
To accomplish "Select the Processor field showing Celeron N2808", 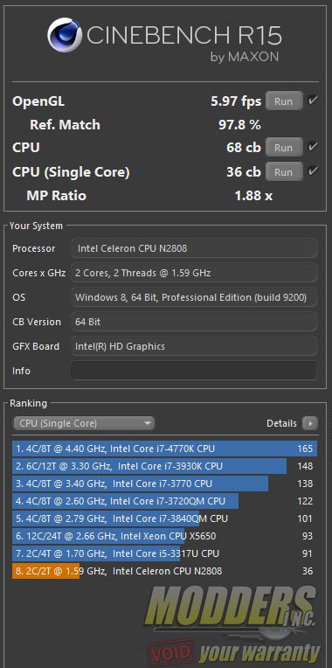I will pos(194,248).
